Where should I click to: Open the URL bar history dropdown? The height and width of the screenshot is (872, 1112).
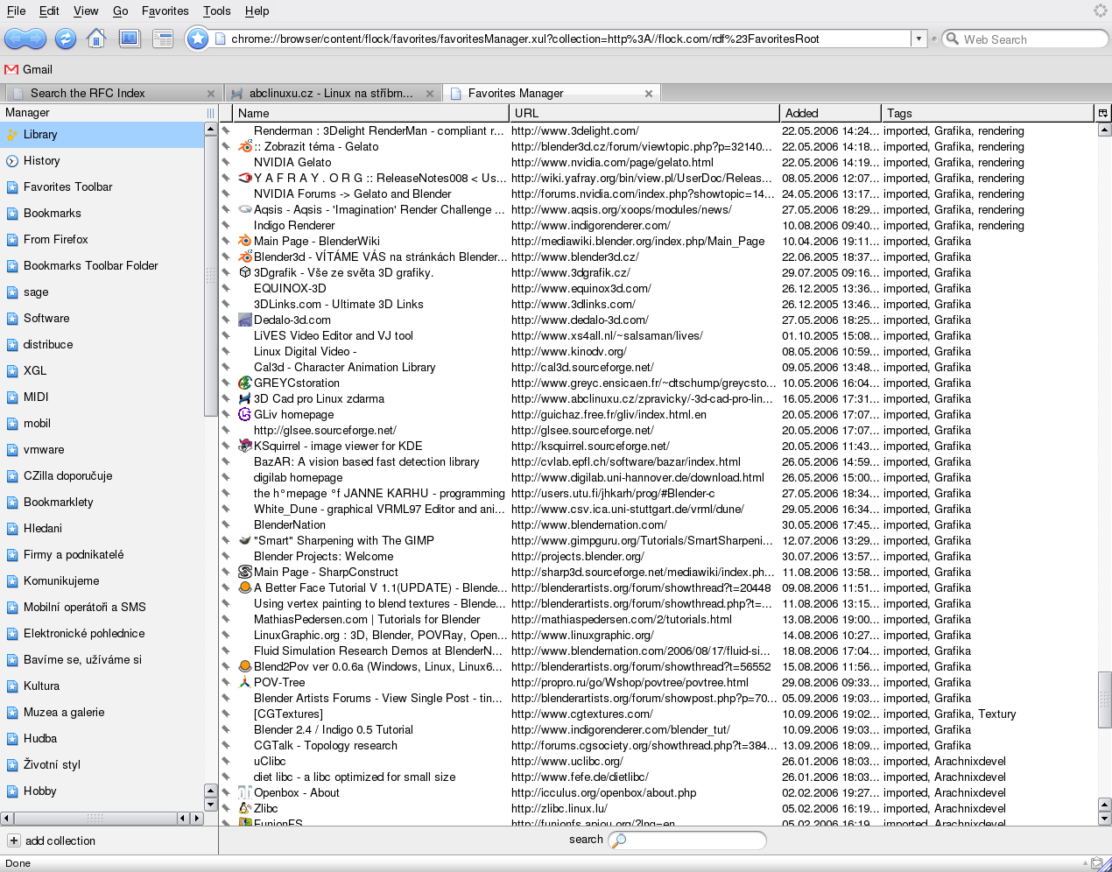coord(918,39)
